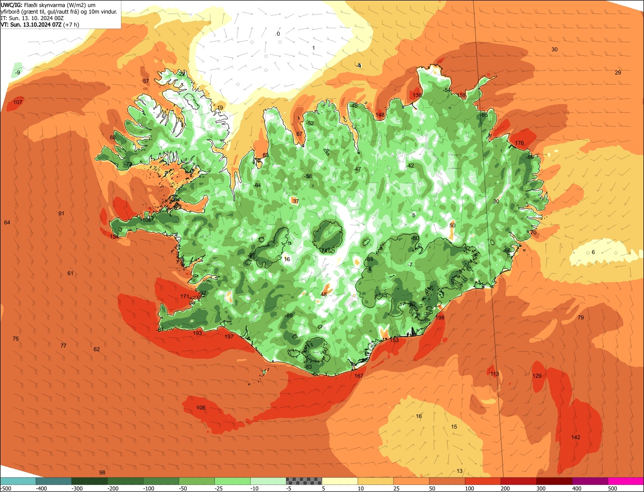Screen dimensions: 644x492
Task: Click the flux value '107' in the northwest ocean
Action: pyautogui.click(x=18, y=103)
